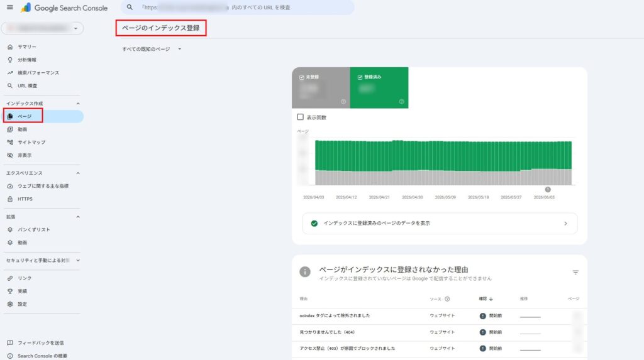Click the help icon beside ソース column

click(x=447, y=299)
